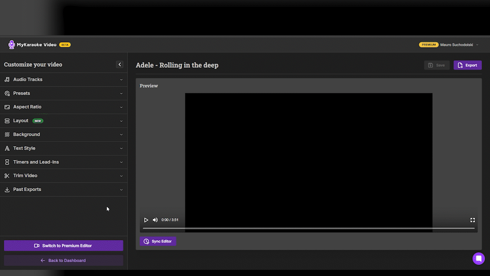Image resolution: width=490 pixels, height=276 pixels.
Task: Expand Presets section chevron
Action: pos(121,94)
